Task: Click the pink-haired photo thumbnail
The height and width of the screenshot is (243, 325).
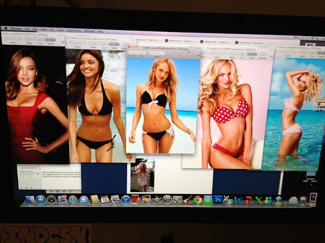Action: click(142, 175)
